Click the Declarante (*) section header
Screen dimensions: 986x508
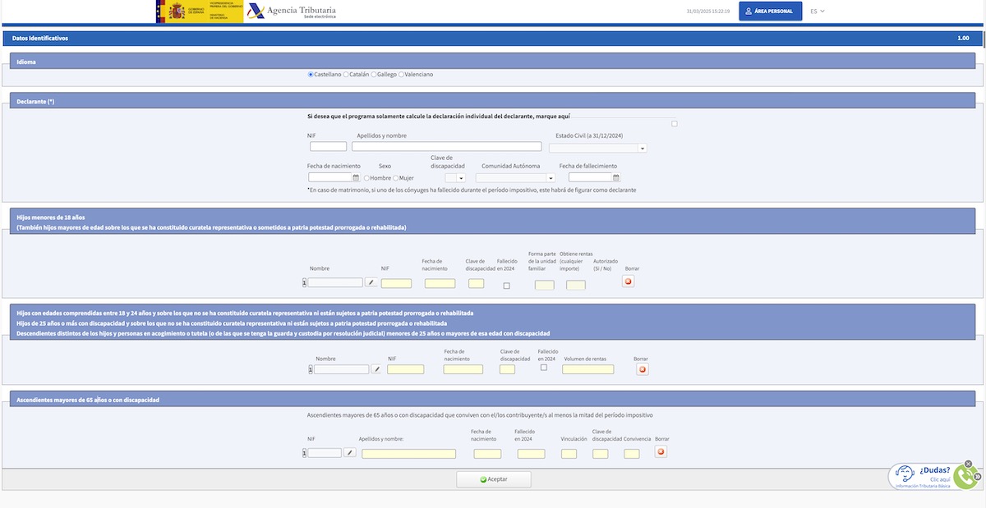[492, 101]
